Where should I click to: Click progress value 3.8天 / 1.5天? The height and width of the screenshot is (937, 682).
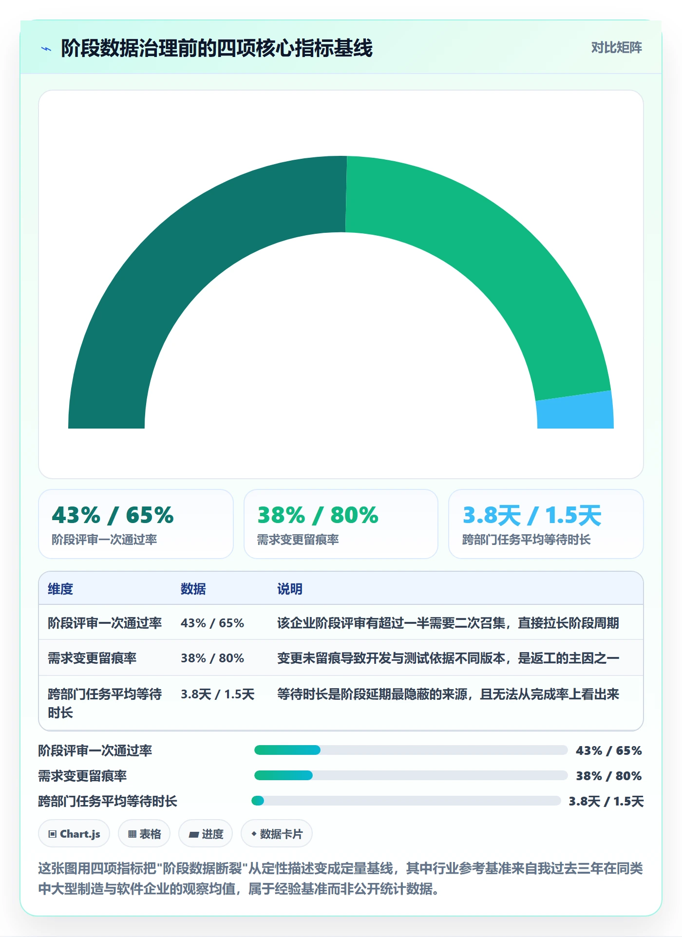point(606,801)
